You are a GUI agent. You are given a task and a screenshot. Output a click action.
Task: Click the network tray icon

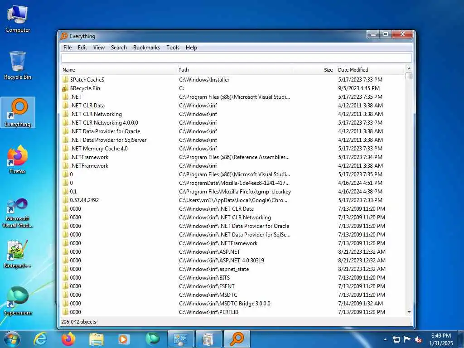[x=396, y=339]
